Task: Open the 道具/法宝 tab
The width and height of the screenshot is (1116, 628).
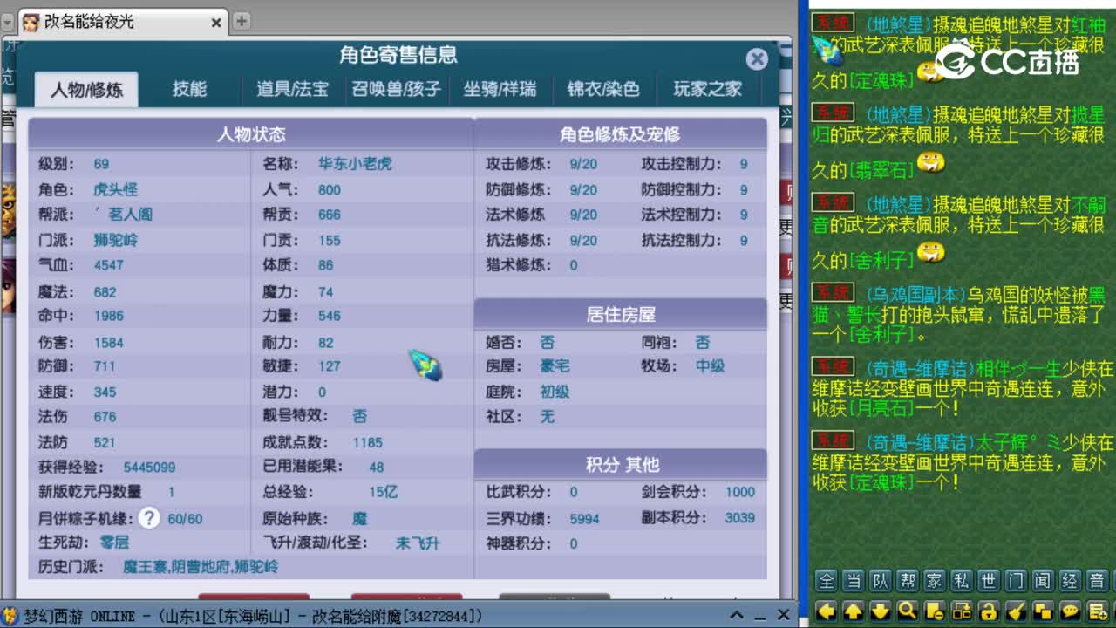Action: (x=292, y=89)
